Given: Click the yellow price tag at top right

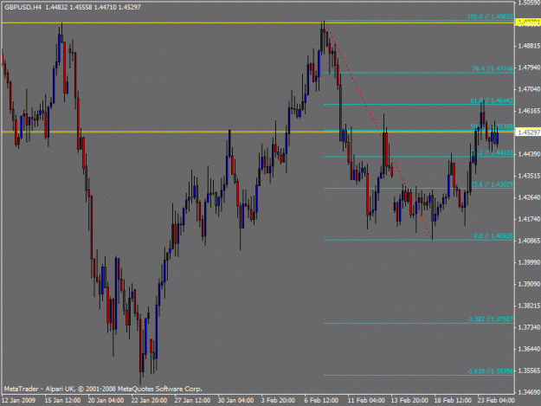Looking at the screenshot, I should 528,23.
